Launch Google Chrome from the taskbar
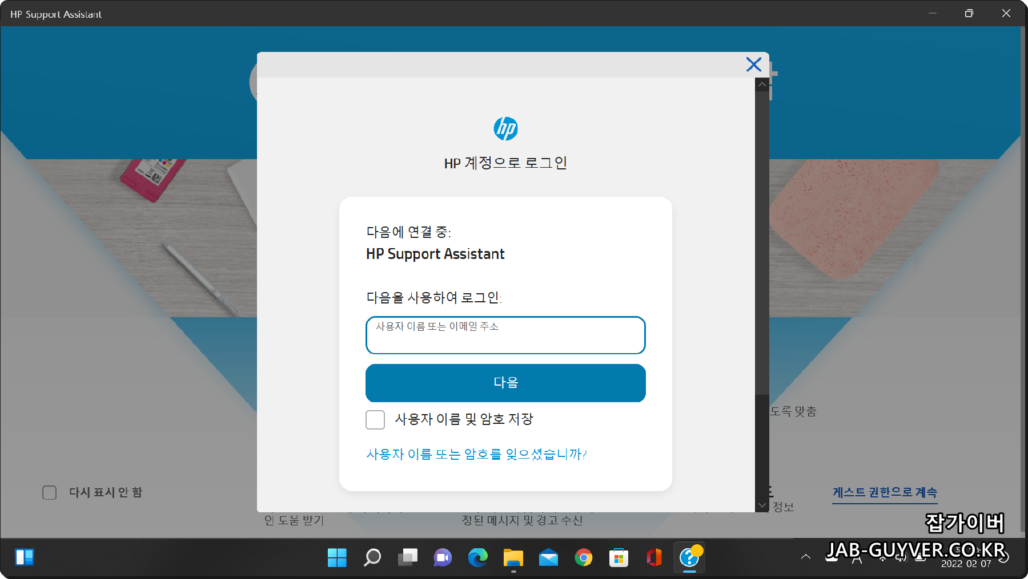The height and width of the screenshot is (579, 1028). pos(584,557)
